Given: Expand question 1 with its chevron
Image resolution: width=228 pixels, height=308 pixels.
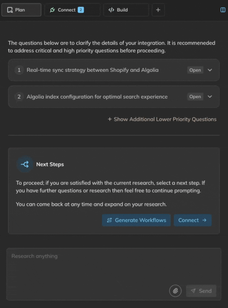Looking at the screenshot, I should click(210, 70).
